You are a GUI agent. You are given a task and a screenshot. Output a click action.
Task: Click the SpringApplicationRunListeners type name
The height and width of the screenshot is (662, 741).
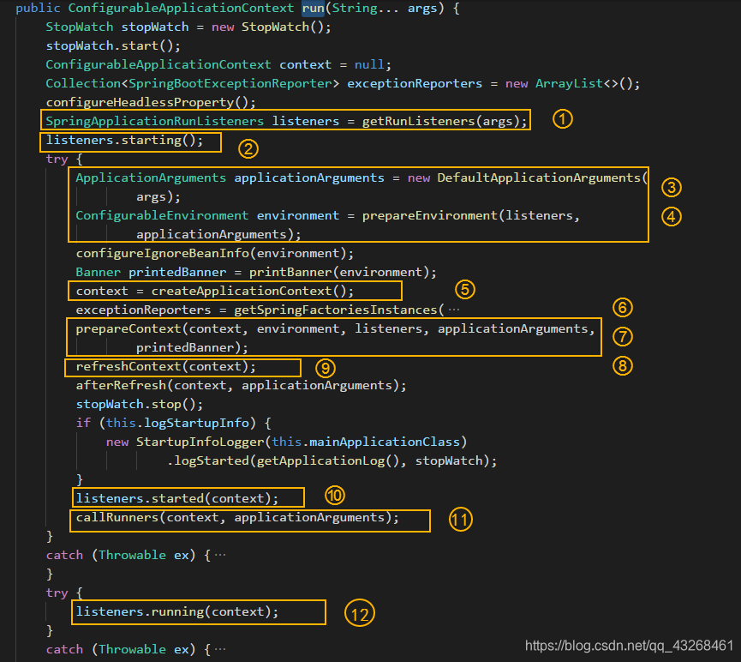click(154, 122)
